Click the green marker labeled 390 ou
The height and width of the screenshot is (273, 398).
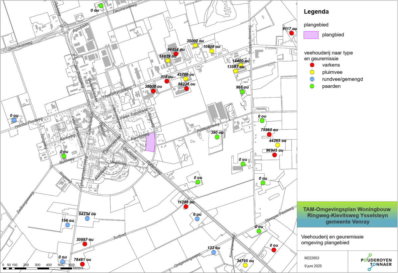pos(217,137)
